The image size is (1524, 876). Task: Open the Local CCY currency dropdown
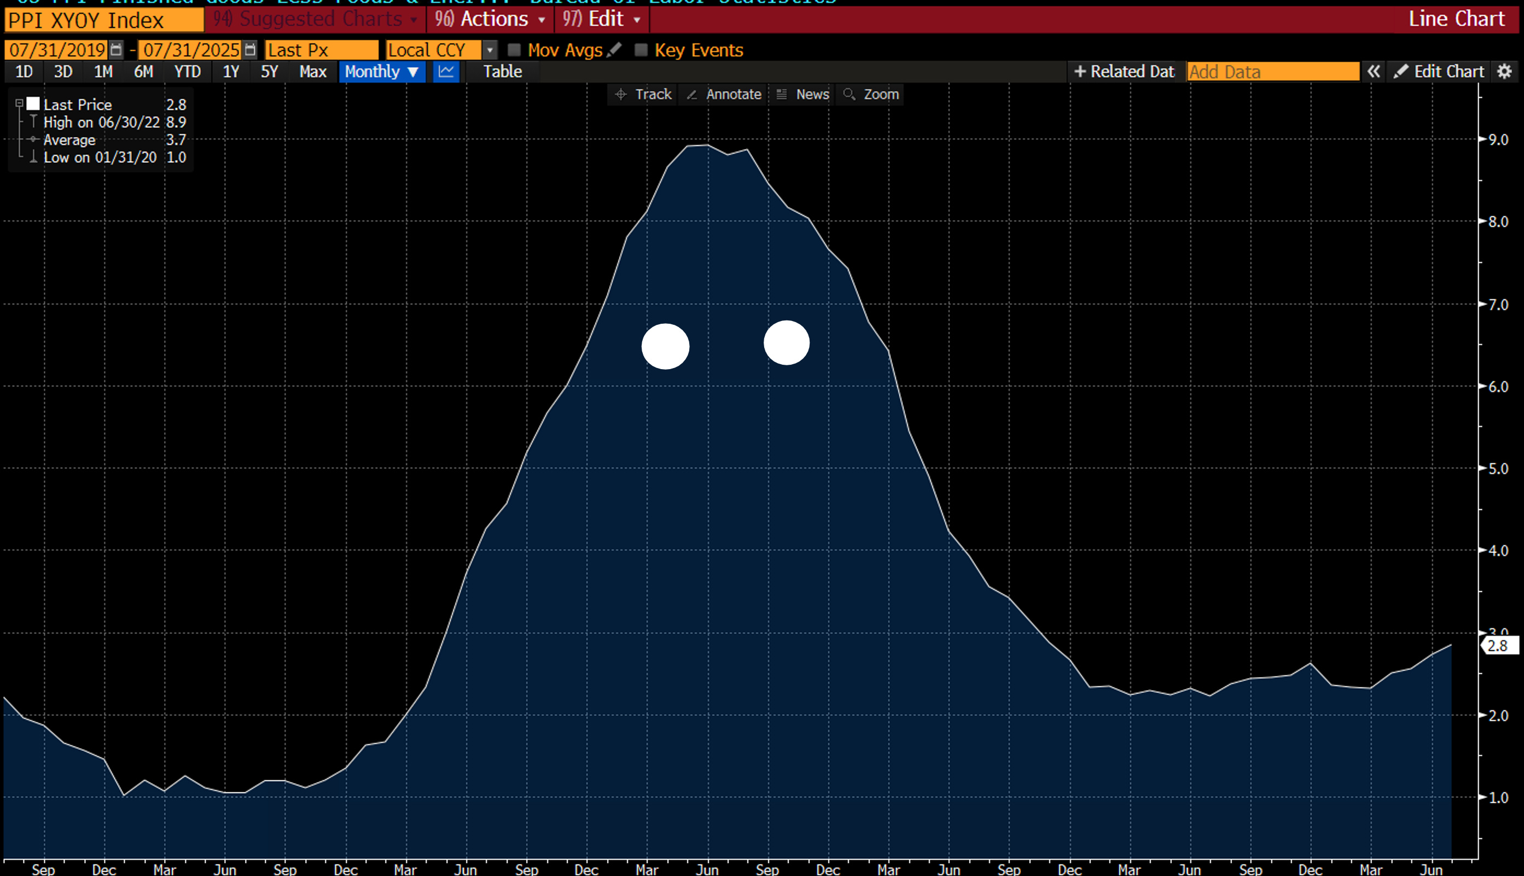pyautogui.click(x=490, y=50)
